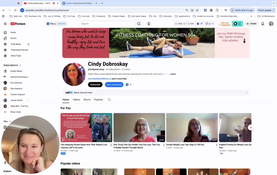Click Sign in to TubeBuddy link
277x175 pixels.
pyautogui.click(x=225, y=24)
